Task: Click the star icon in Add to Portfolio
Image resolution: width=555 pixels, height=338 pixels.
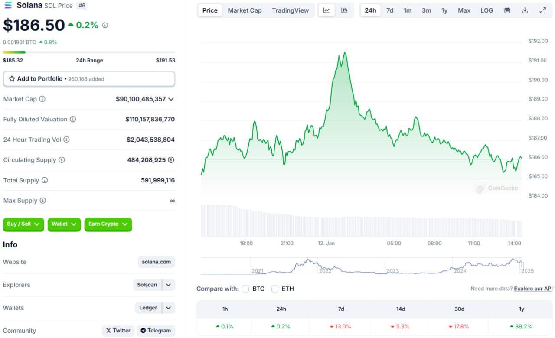Action: pyautogui.click(x=12, y=79)
